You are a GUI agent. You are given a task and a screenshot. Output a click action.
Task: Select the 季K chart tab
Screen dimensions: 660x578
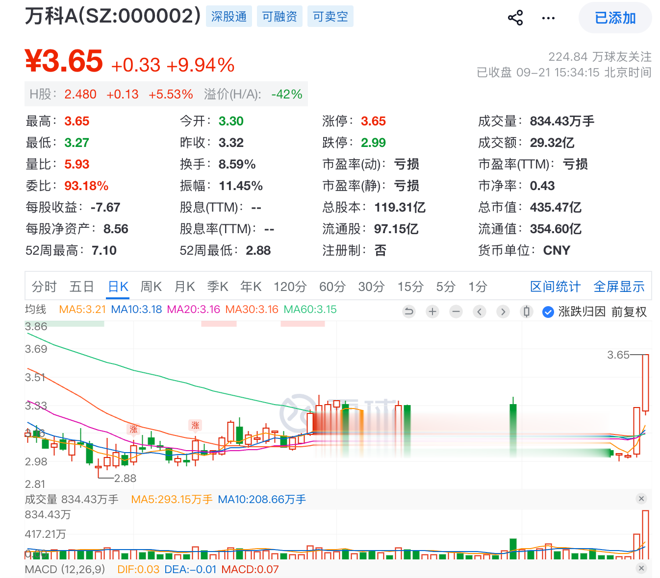218,287
